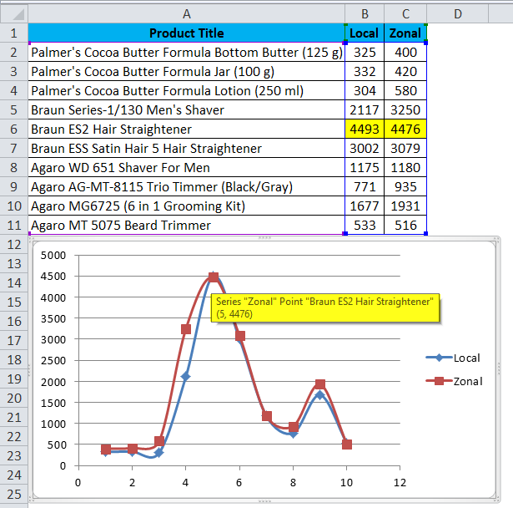This screenshot has width=513, height=508.
Task: Select column B header
Action: [x=365, y=14]
